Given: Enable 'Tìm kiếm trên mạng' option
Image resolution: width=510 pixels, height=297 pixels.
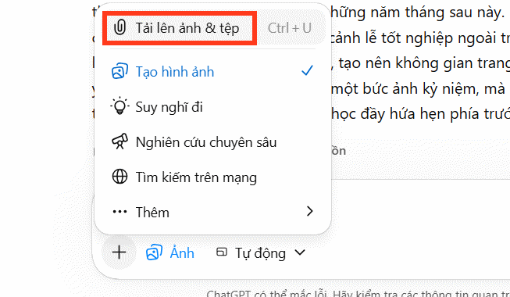Looking at the screenshot, I should tap(213, 177).
